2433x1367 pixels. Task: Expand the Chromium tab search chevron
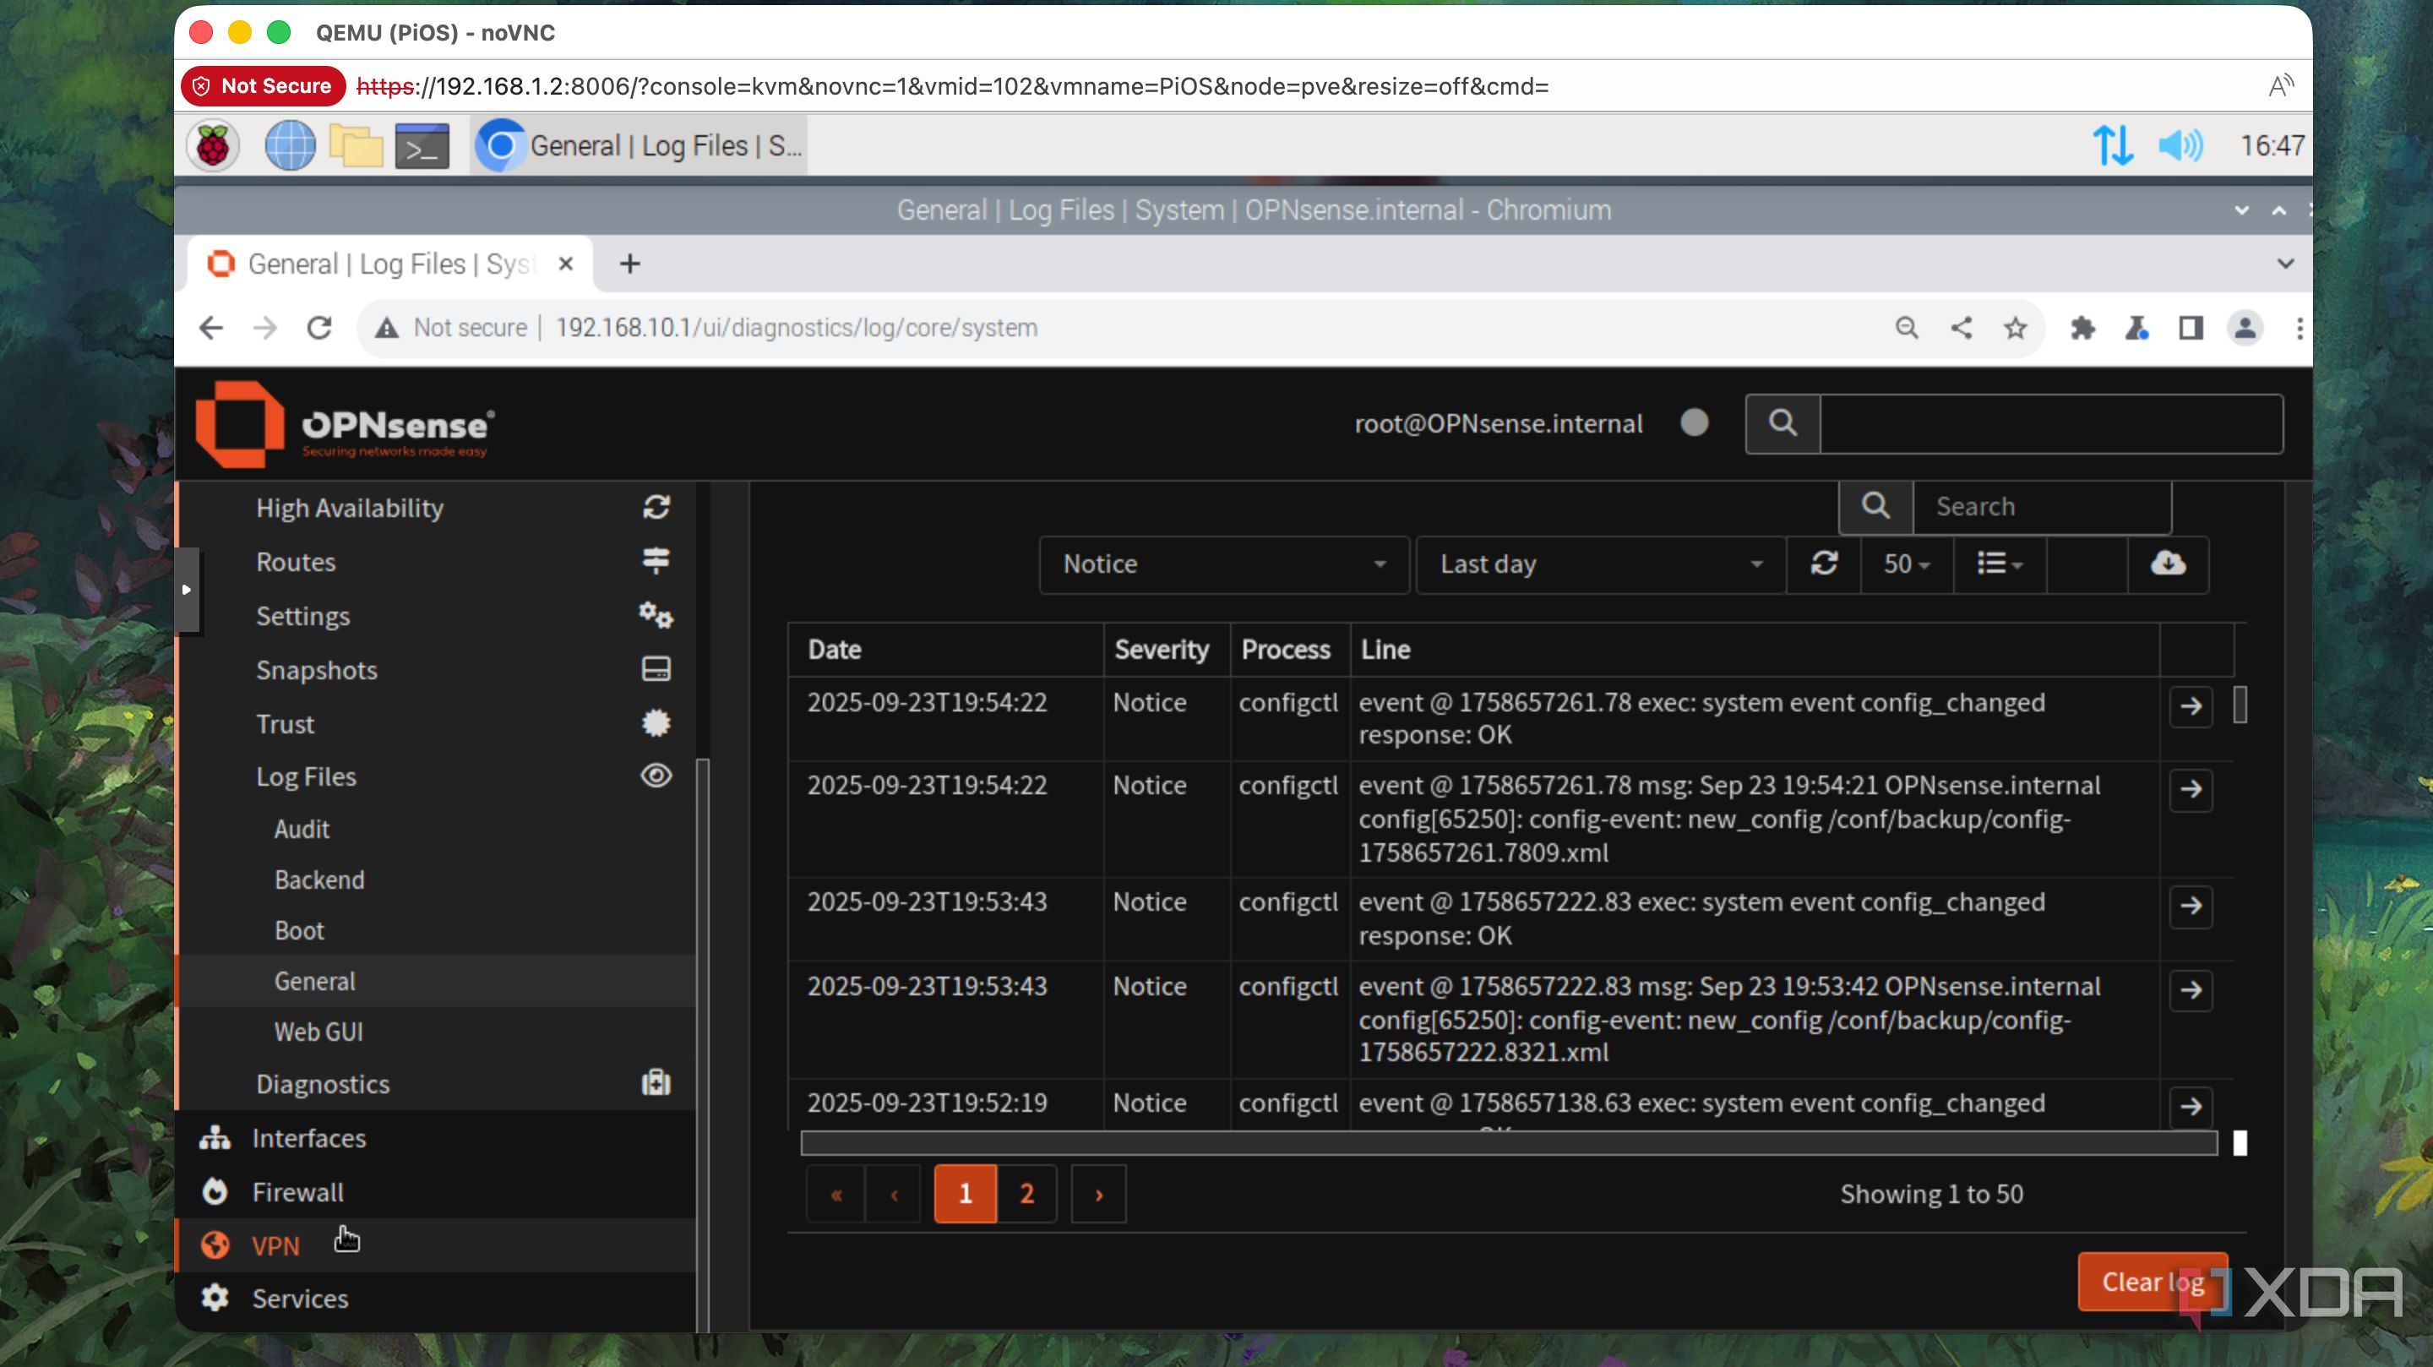(x=2284, y=264)
